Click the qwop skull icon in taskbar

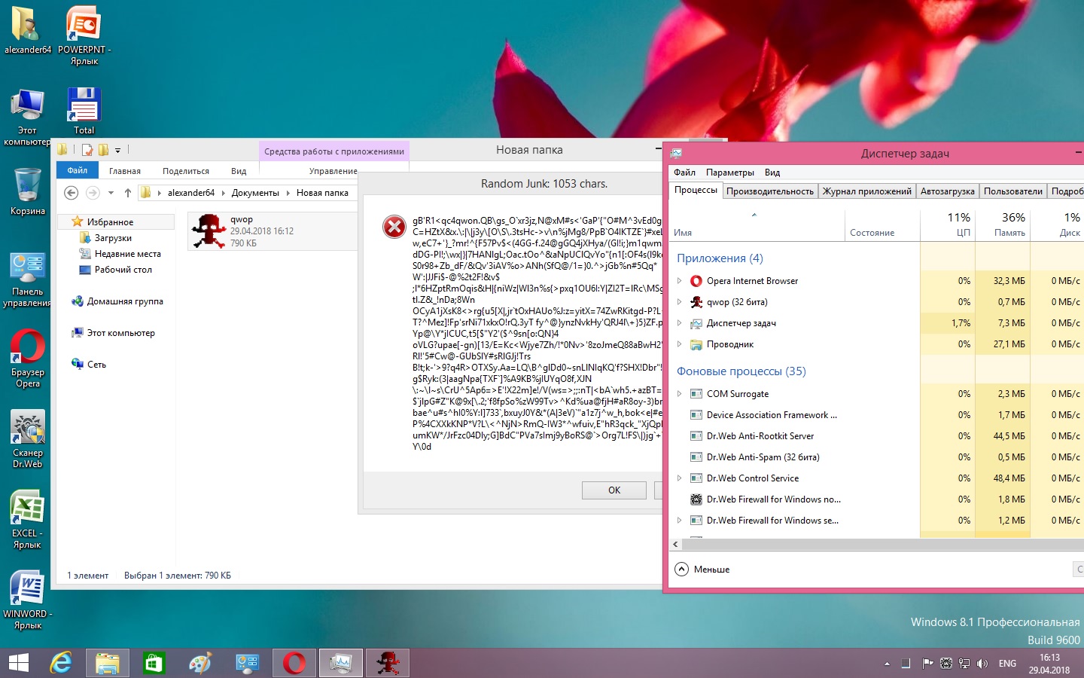point(388,663)
